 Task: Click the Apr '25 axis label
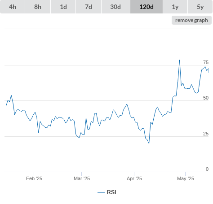point(134,178)
